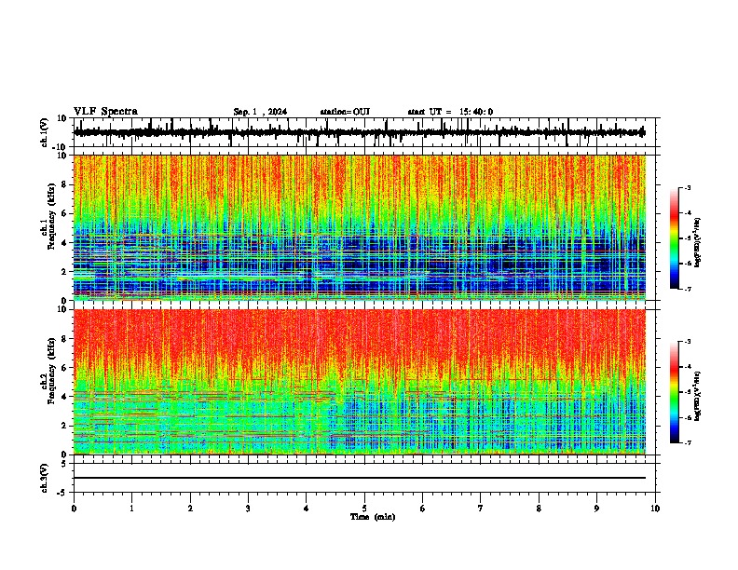Click the 'ch.1(V)' waveform axis label

tap(45, 132)
